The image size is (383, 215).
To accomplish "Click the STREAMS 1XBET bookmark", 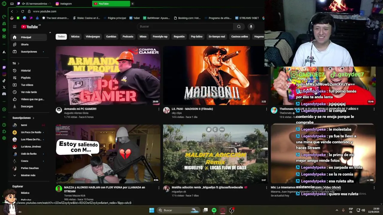I will pos(247,18).
